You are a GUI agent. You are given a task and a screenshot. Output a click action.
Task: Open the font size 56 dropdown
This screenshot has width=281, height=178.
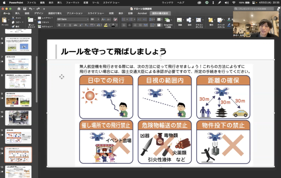point(98,19)
